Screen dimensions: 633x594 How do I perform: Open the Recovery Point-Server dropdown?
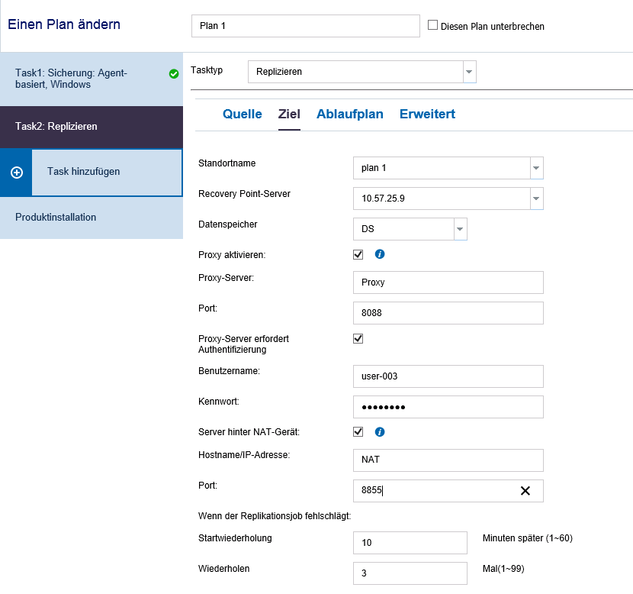click(x=535, y=199)
